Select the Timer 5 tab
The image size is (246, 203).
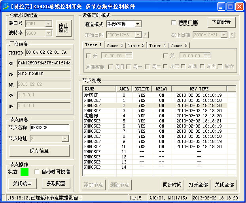tap(179, 45)
